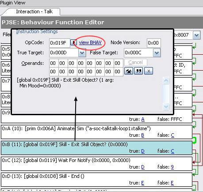
Task: Follow the true: D link in row 0xC
Action: (x=143, y=167)
